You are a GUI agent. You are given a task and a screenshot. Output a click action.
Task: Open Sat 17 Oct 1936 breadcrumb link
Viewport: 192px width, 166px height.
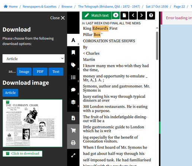coord(157,7)
